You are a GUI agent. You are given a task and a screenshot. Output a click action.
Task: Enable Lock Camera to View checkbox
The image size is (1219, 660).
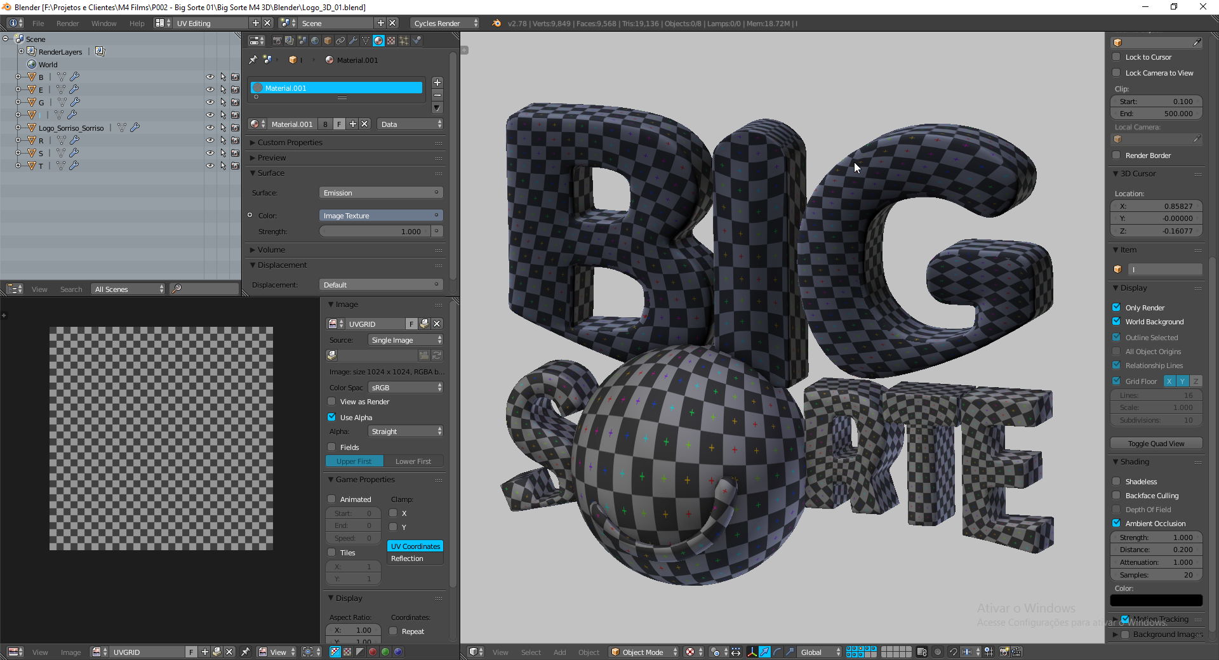pos(1116,73)
